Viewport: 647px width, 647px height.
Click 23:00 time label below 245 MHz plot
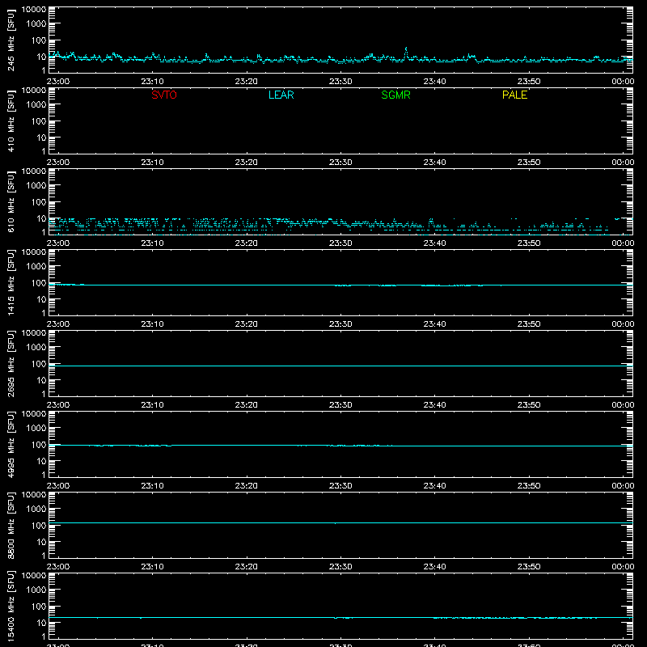[58, 82]
